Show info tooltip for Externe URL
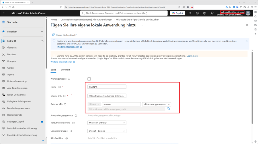Viewport: 258px width, 144px height. (x=65, y=104)
